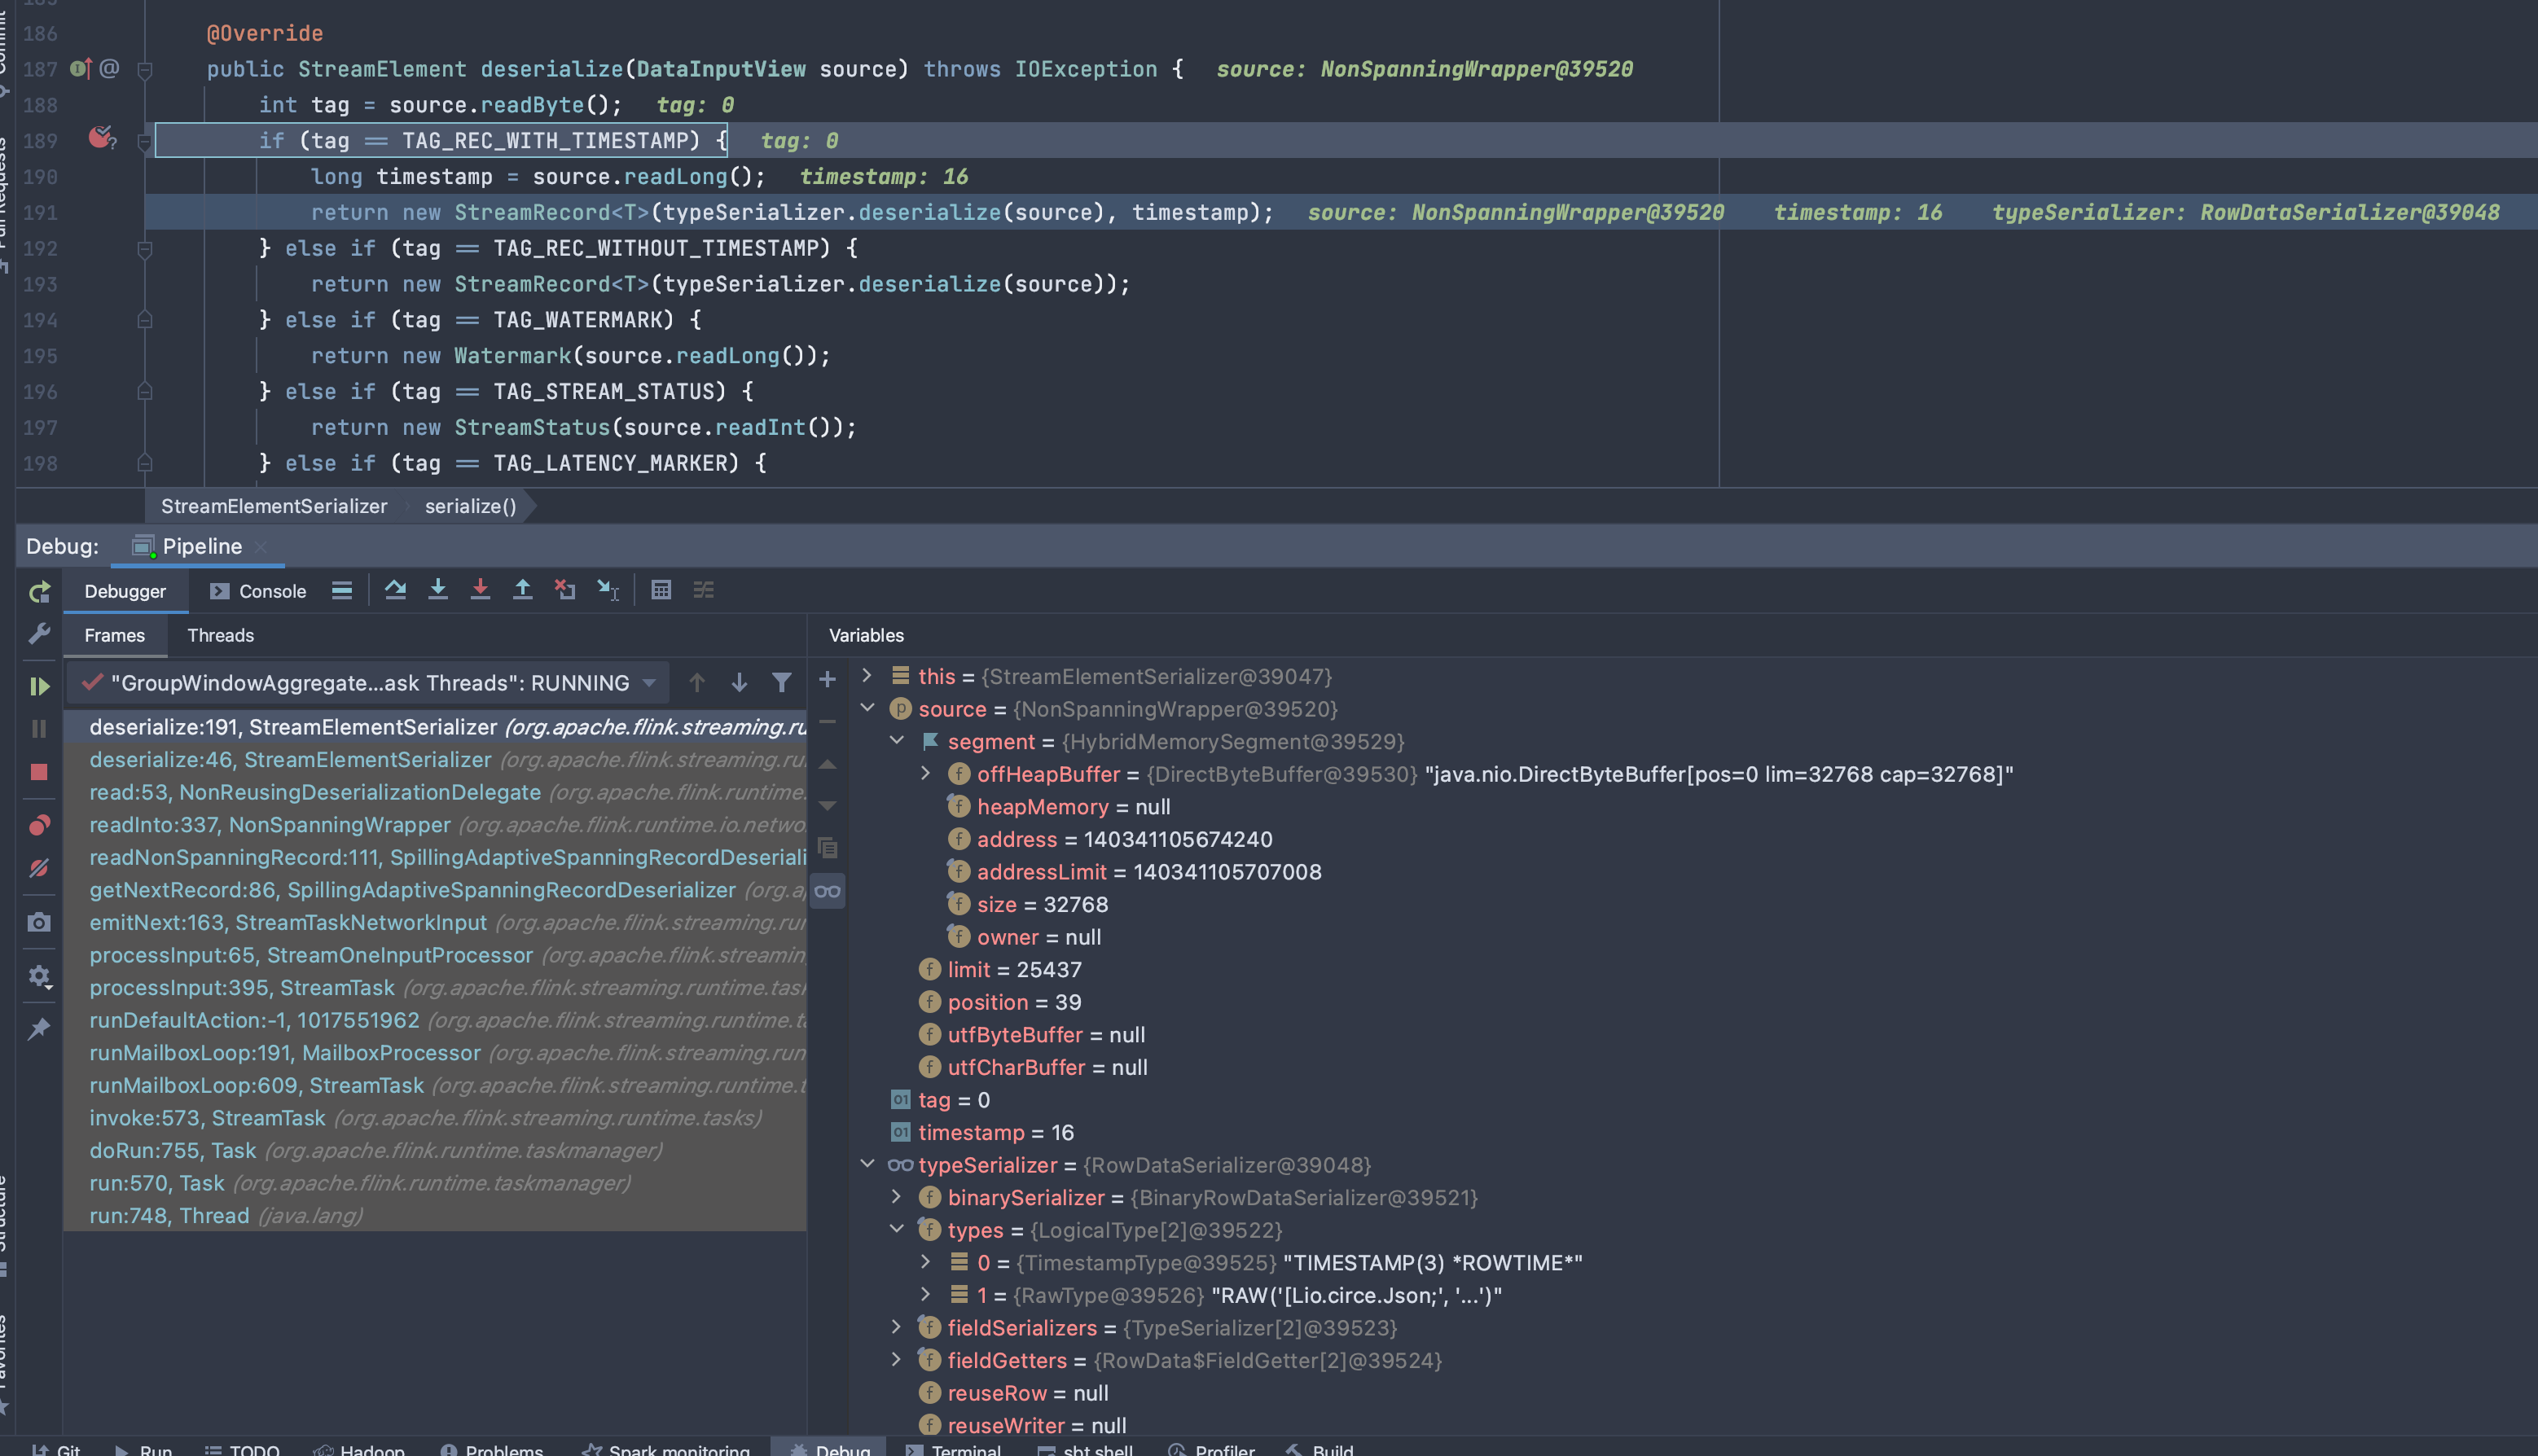2538x1456 pixels.
Task: Click the Resume Program icon
Action: point(39,686)
